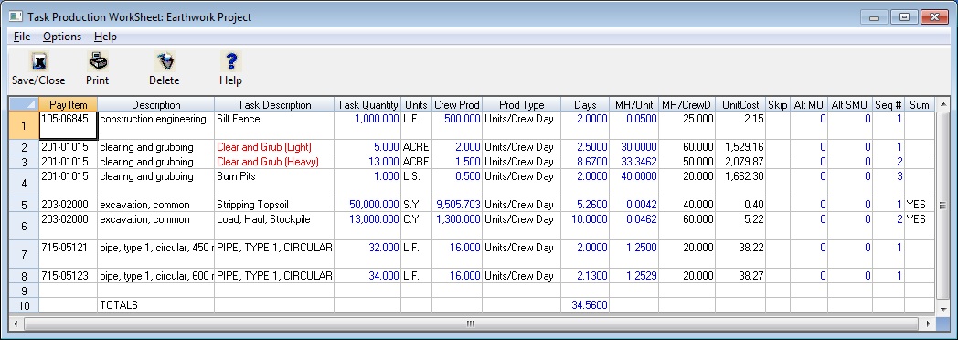Click unit cost value 1,662.30
This screenshot has width=958, height=340.
tap(740, 183)
